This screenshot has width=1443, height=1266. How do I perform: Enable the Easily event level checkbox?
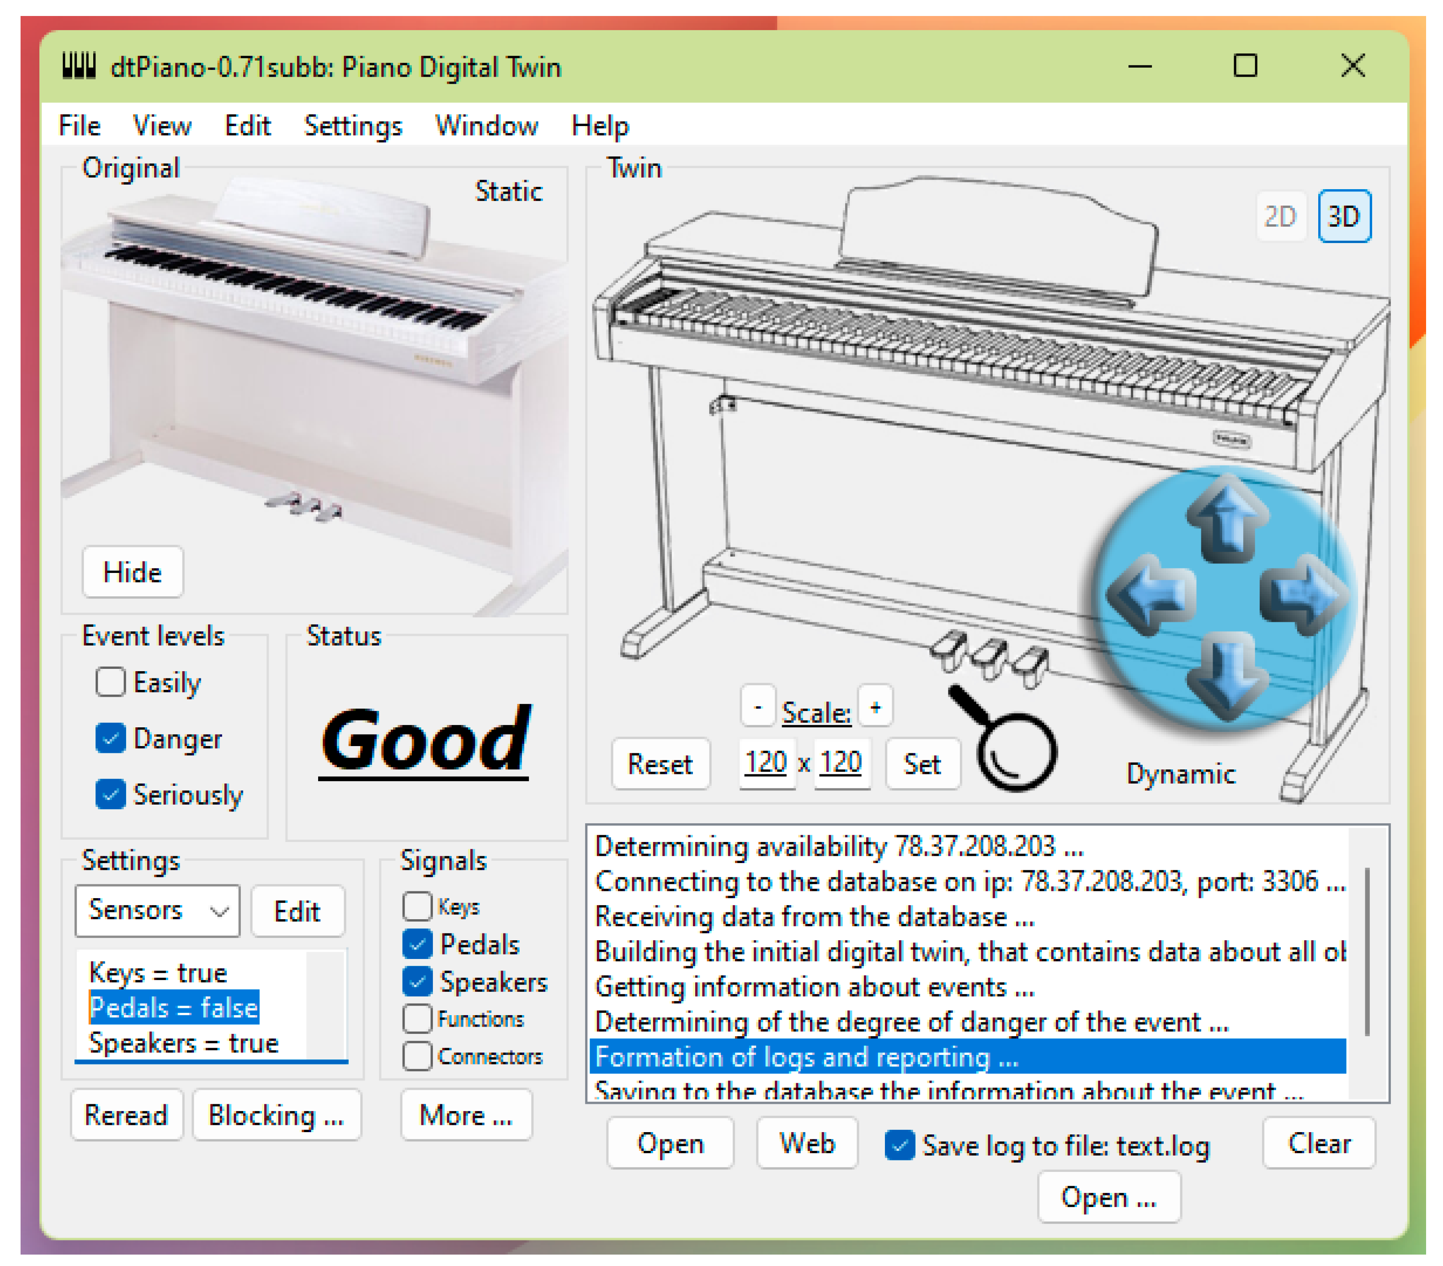tap(110, 683)
